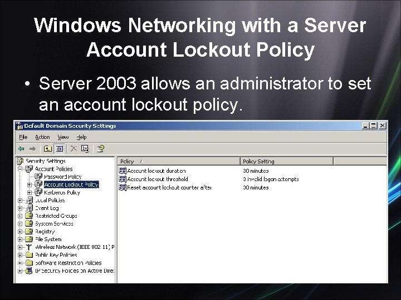Open the View menu

point(63,137)
